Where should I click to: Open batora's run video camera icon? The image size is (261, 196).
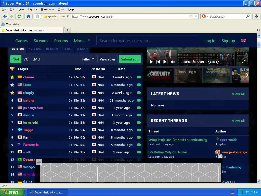click(x=139, y=100)
